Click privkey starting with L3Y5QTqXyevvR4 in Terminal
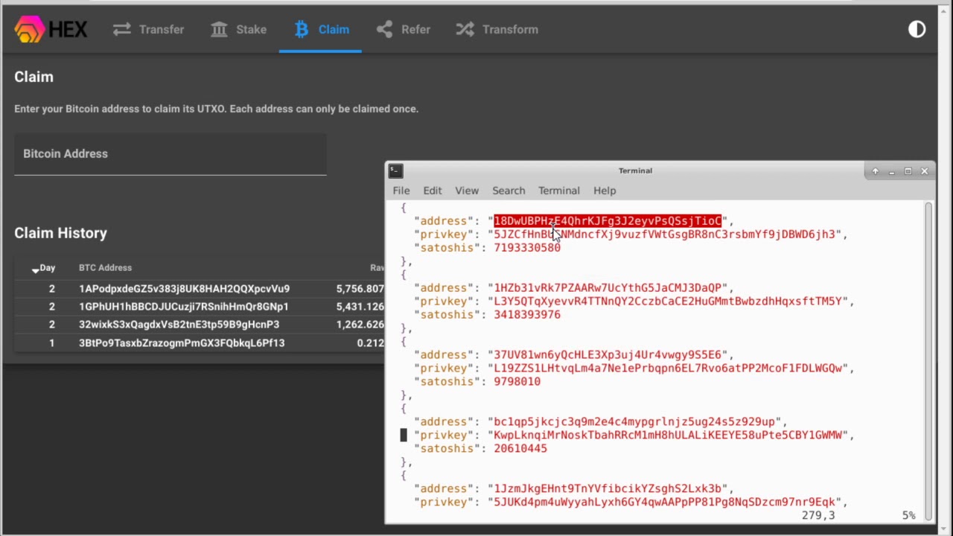This screenshot has width=953, height=536. click(x=668, y=301)
